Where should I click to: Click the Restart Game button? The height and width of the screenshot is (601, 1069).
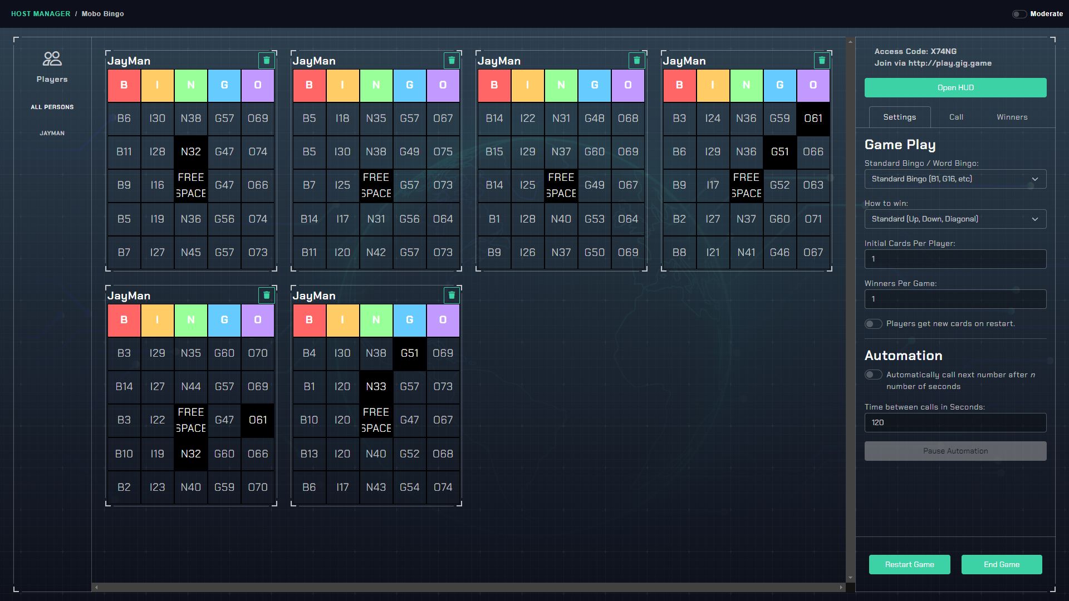tap(910, 564)
